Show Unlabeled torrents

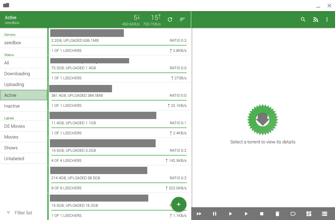click(x=23, y=159)
